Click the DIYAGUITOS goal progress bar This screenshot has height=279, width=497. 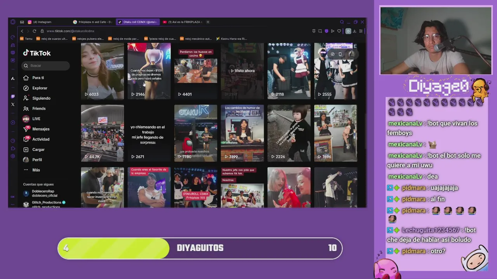(x=200, y=248)
